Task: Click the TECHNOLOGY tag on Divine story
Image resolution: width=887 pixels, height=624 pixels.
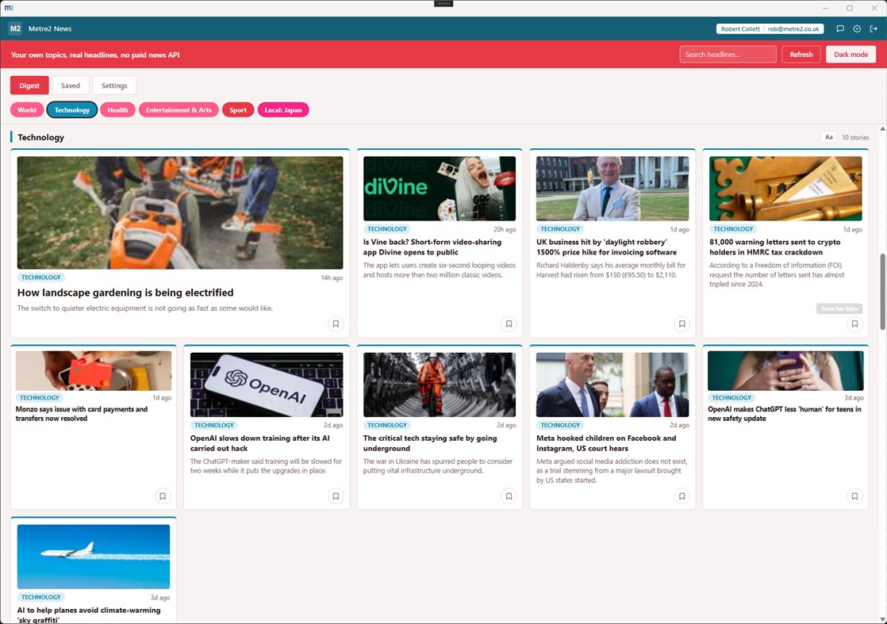Action: (387, 229)
